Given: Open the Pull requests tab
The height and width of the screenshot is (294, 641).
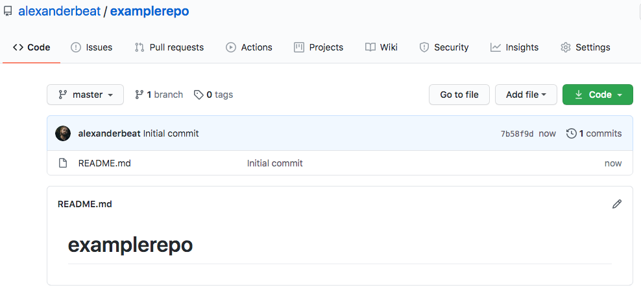Looking at the screenshot, I should click(x=169, y=47).
